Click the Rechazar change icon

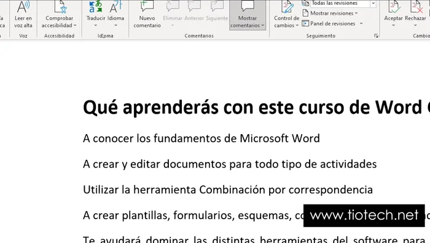click(415, 7)
